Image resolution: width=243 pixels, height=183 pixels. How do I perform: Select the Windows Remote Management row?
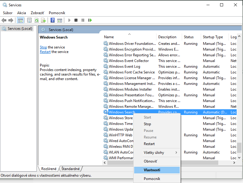click(170, 107)
